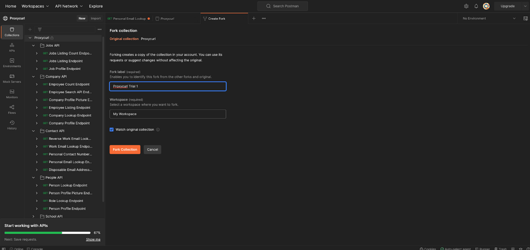Open the No Environment dropdown

point(489,18)
